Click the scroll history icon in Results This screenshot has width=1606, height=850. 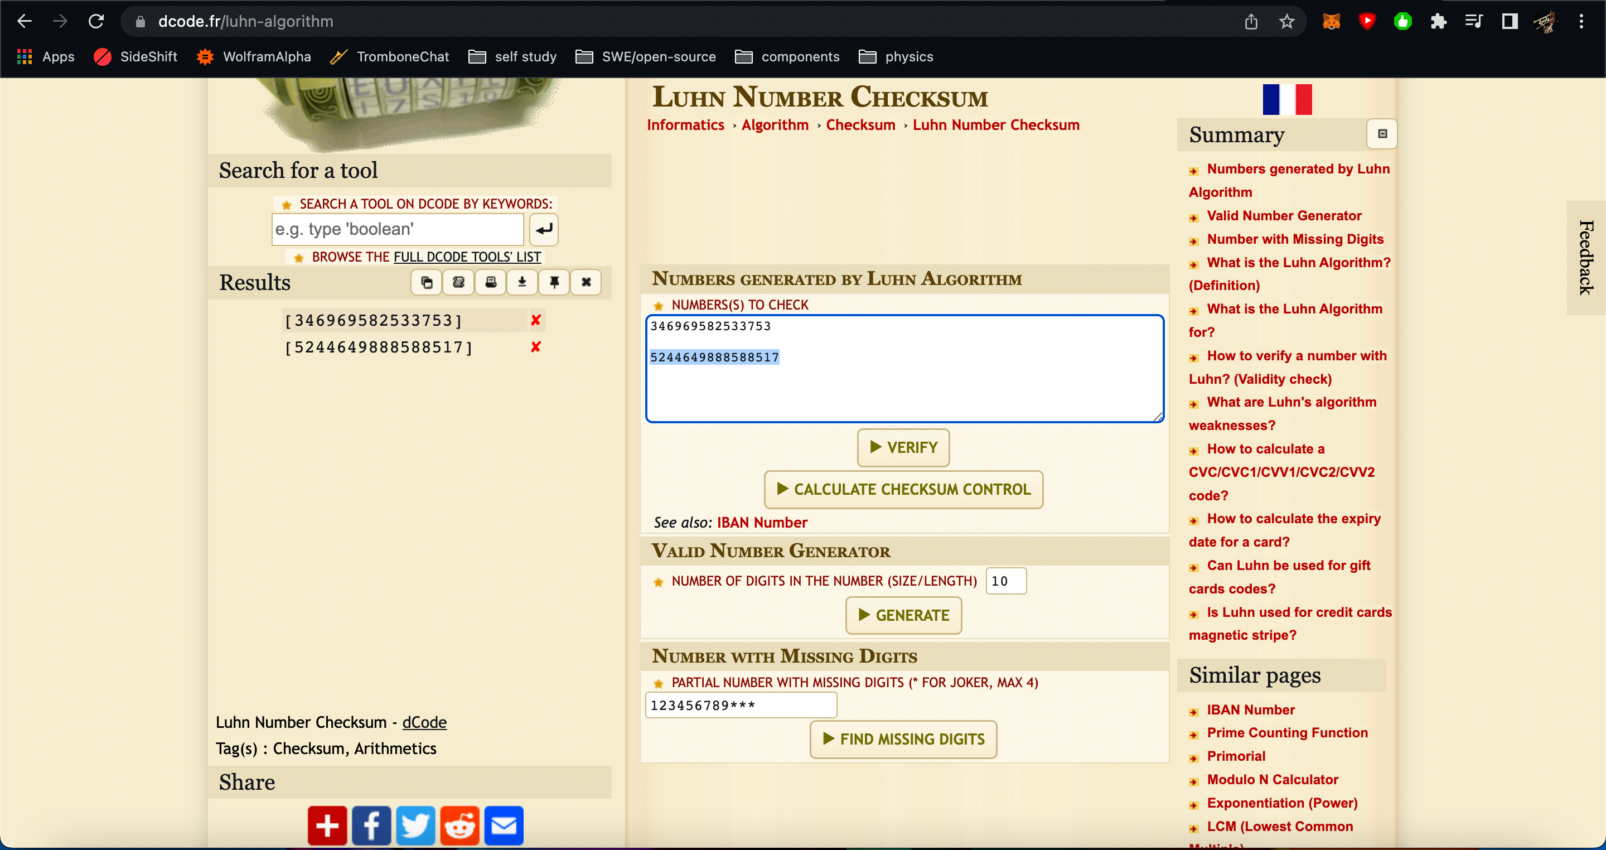click(x=458, y=283)
